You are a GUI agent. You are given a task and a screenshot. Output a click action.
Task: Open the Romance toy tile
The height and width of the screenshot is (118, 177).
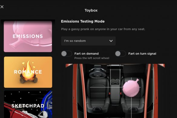28,72
